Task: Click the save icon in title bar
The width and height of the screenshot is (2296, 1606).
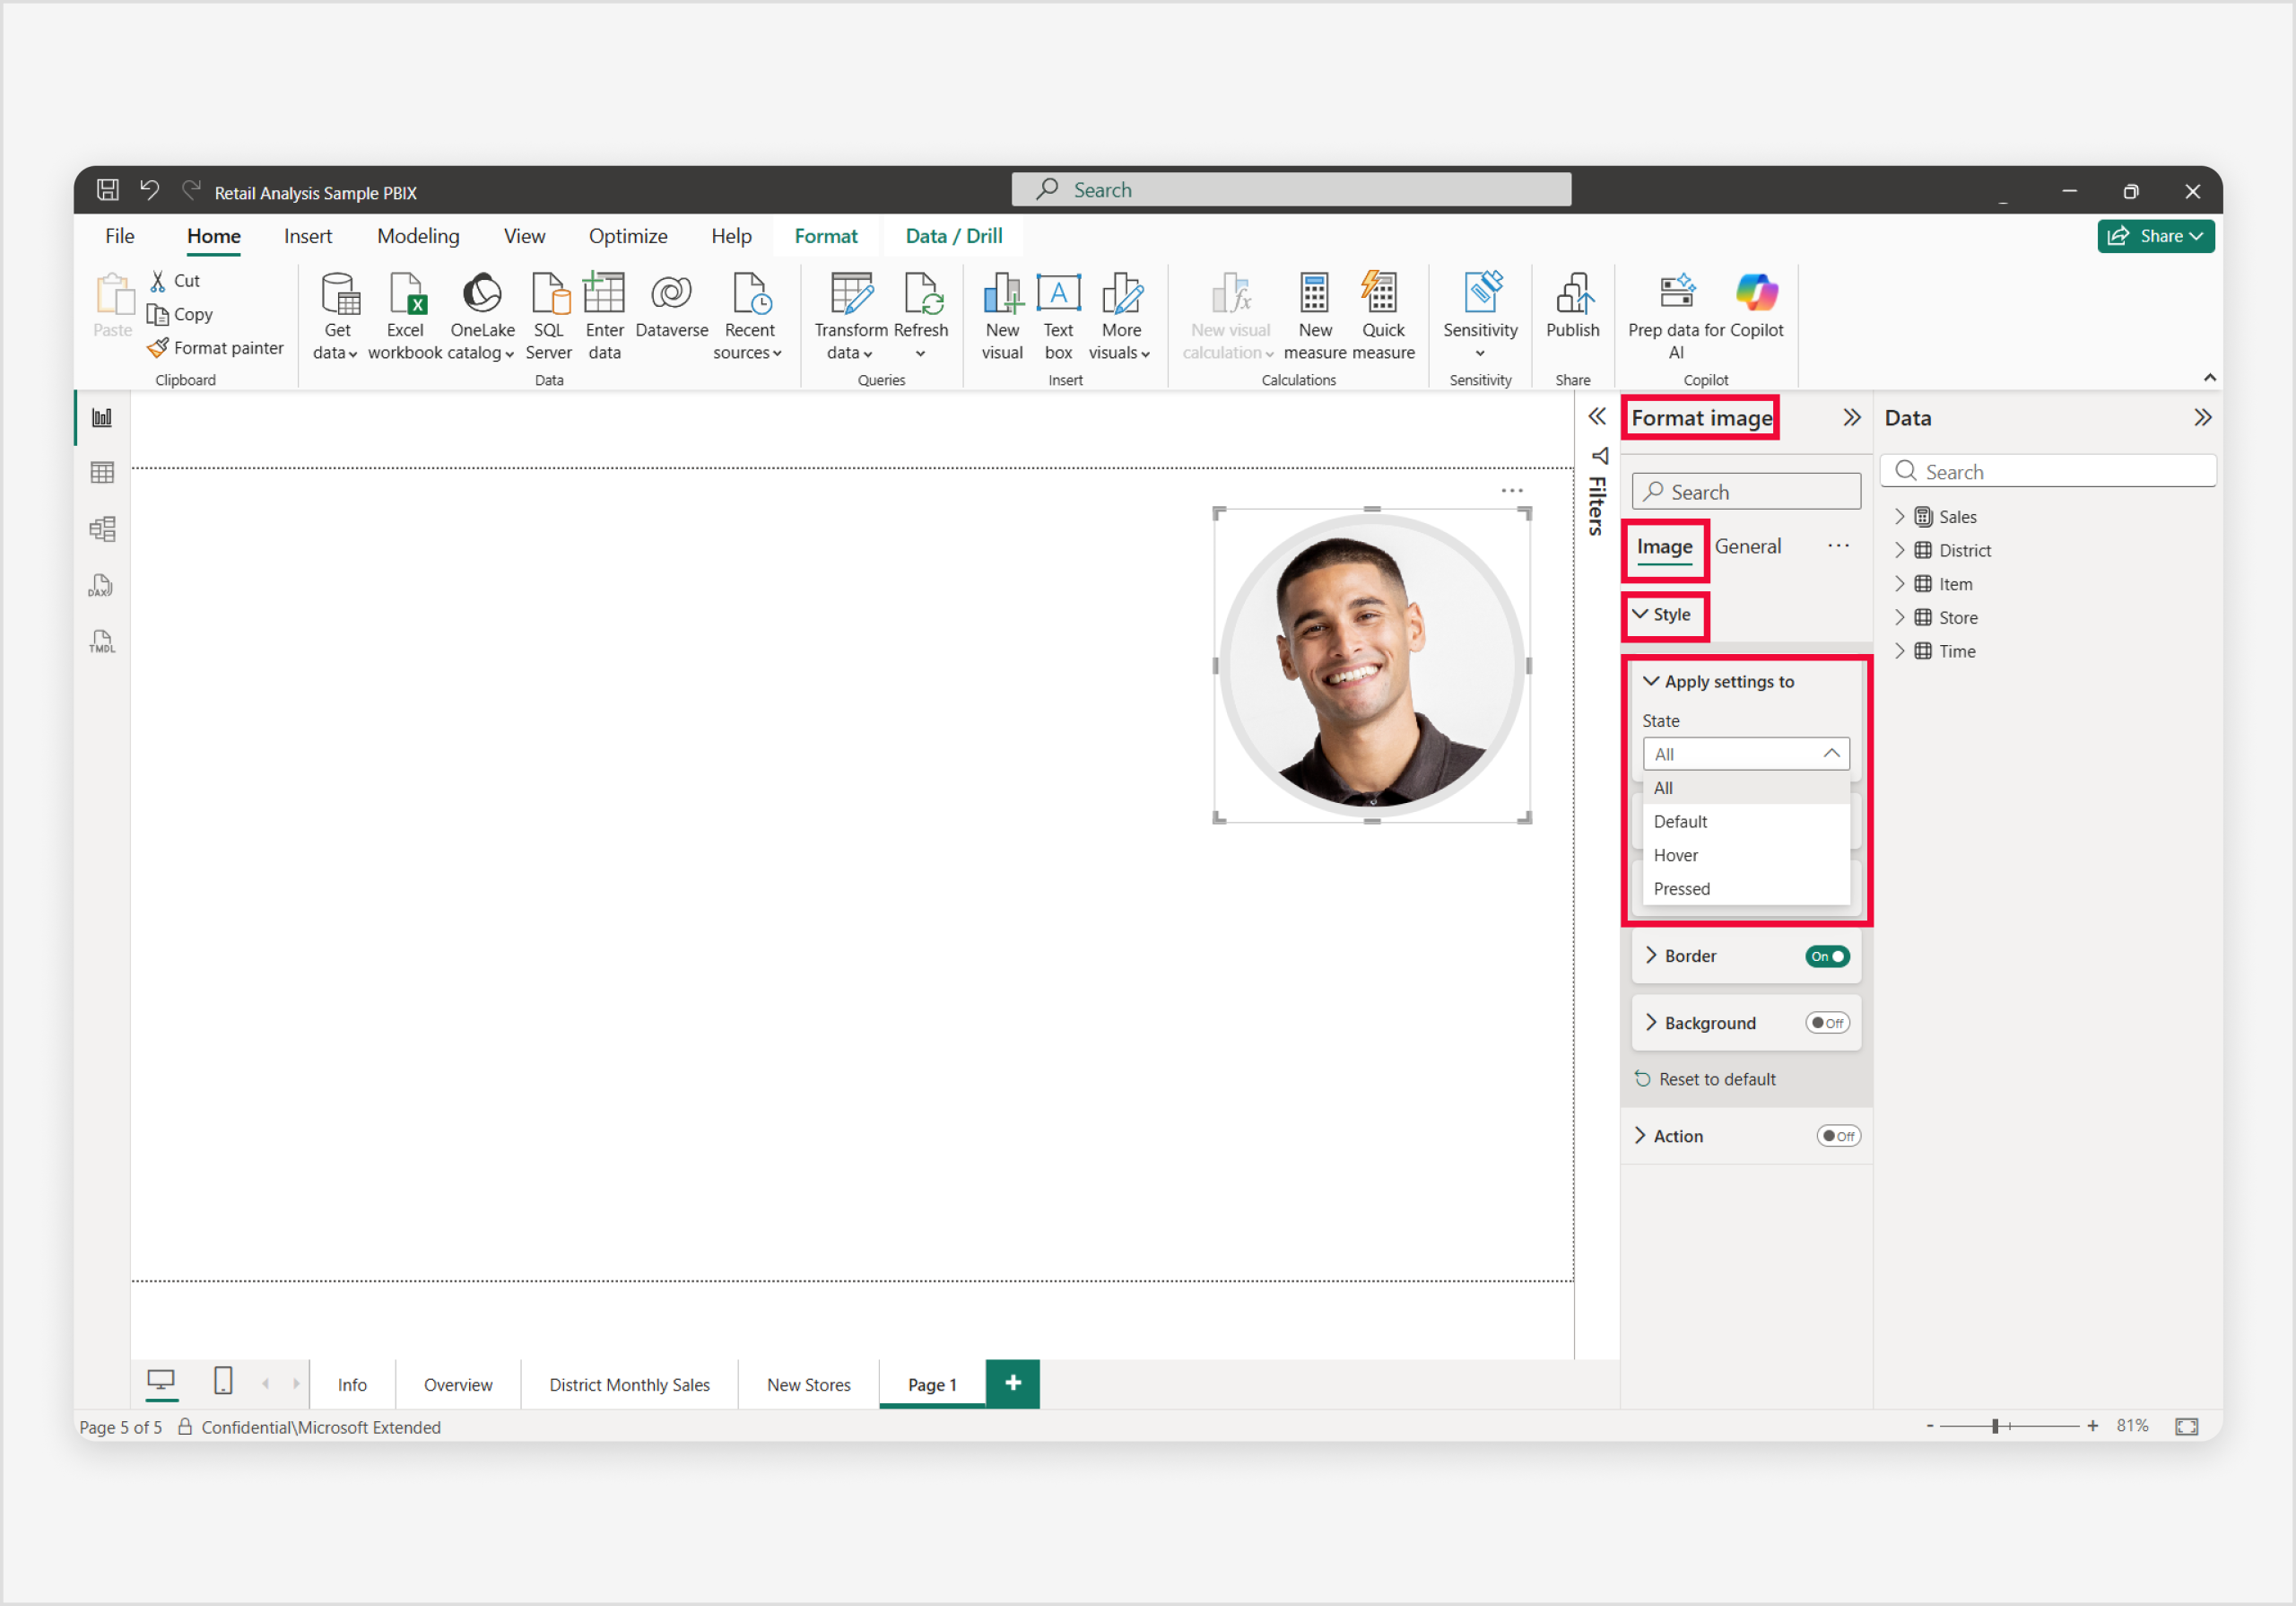Action: coord(108,190)
